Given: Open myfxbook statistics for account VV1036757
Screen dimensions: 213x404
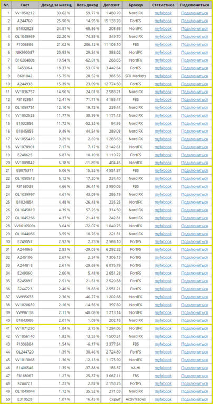Looking at the screenshot, I should coord(163,92).
